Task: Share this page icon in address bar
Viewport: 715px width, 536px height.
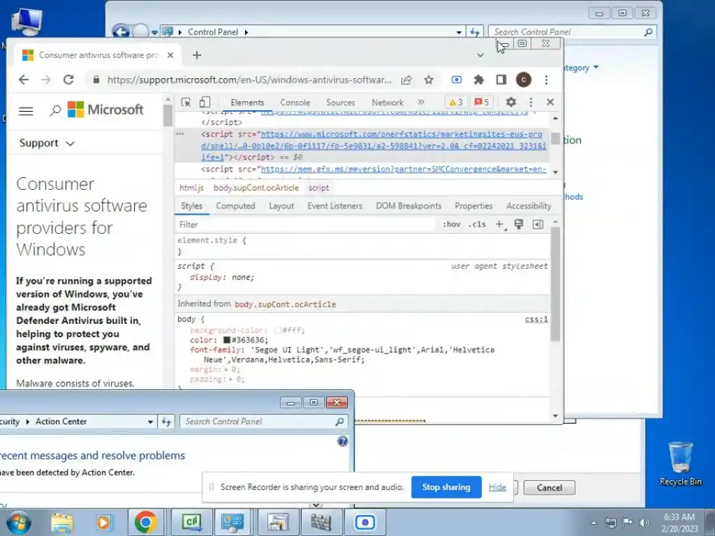Action: 406,80
